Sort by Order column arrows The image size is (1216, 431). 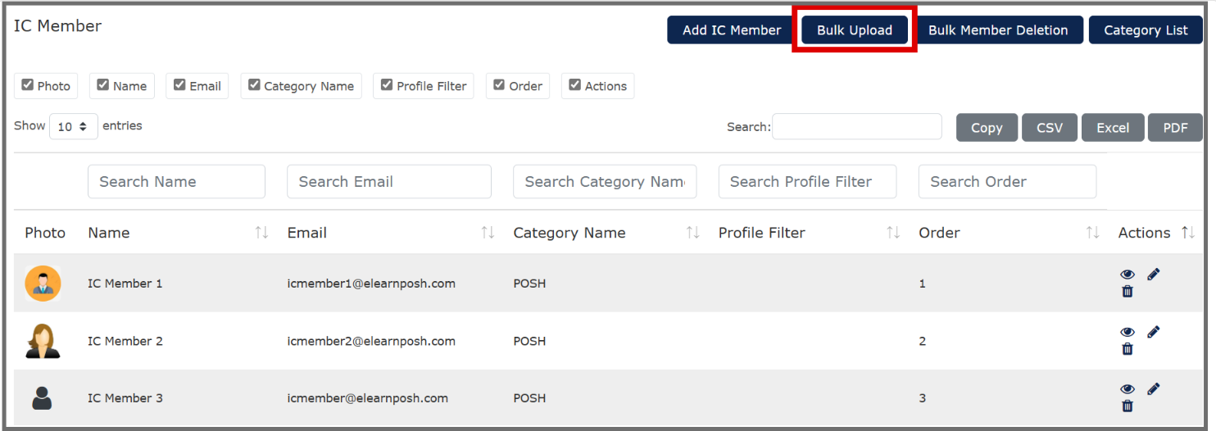(x=1092, y=233)
